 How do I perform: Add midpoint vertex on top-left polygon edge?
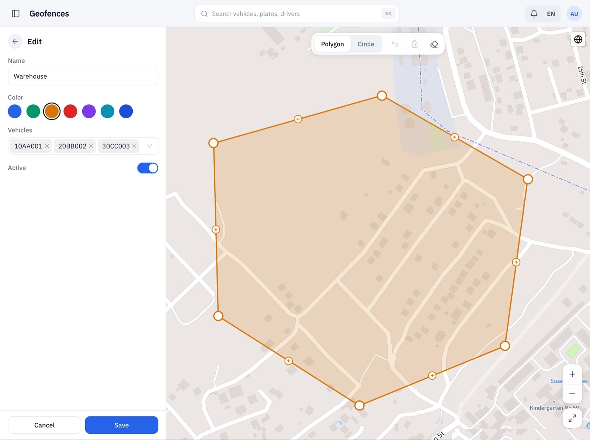pyautogui.click(x=298, y=119)
